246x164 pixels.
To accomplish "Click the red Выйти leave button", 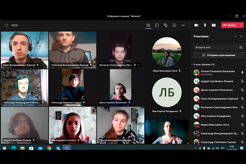I will [x=230, y=25].
